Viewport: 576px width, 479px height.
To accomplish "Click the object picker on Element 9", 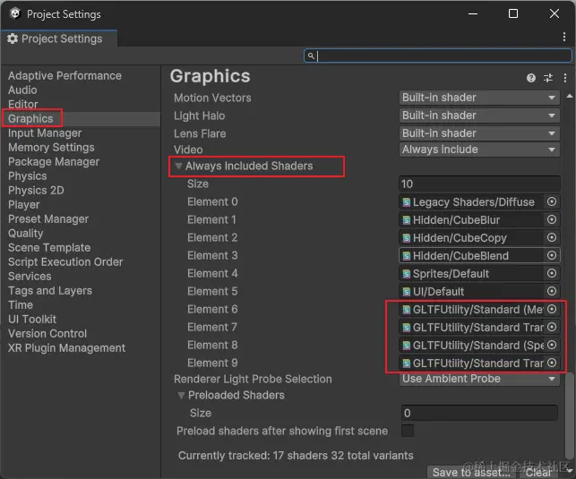I will [x=552, y=363].
